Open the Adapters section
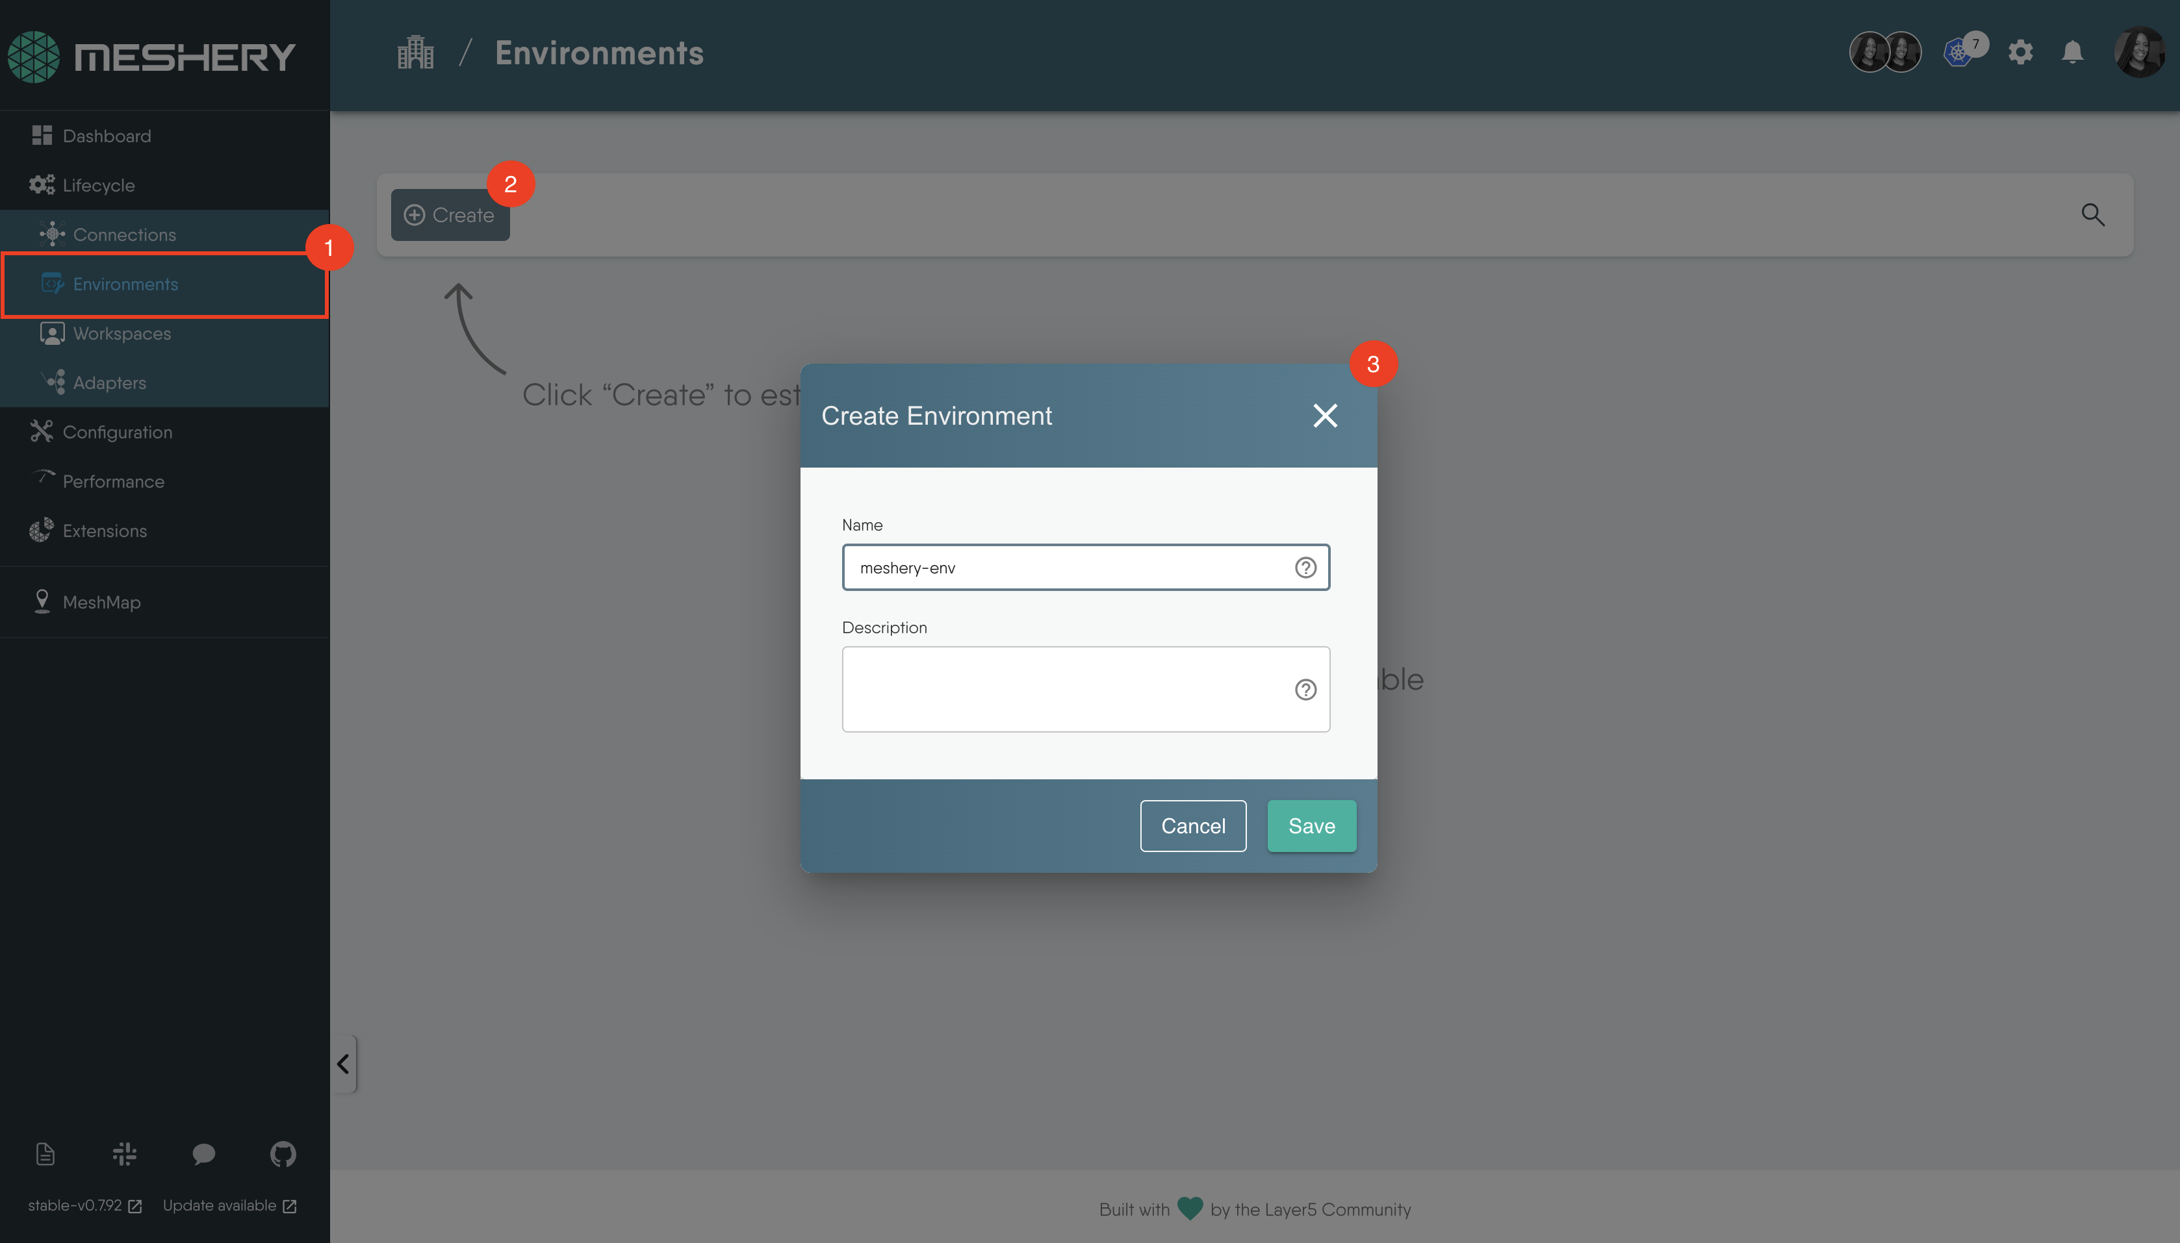Viewport: 2180px width, 1243px height. pos(110,382)
